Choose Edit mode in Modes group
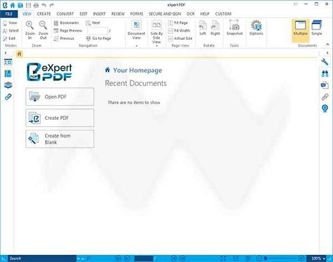The width and height of the screenshot is (333, 262). click(x=9, y=38)
